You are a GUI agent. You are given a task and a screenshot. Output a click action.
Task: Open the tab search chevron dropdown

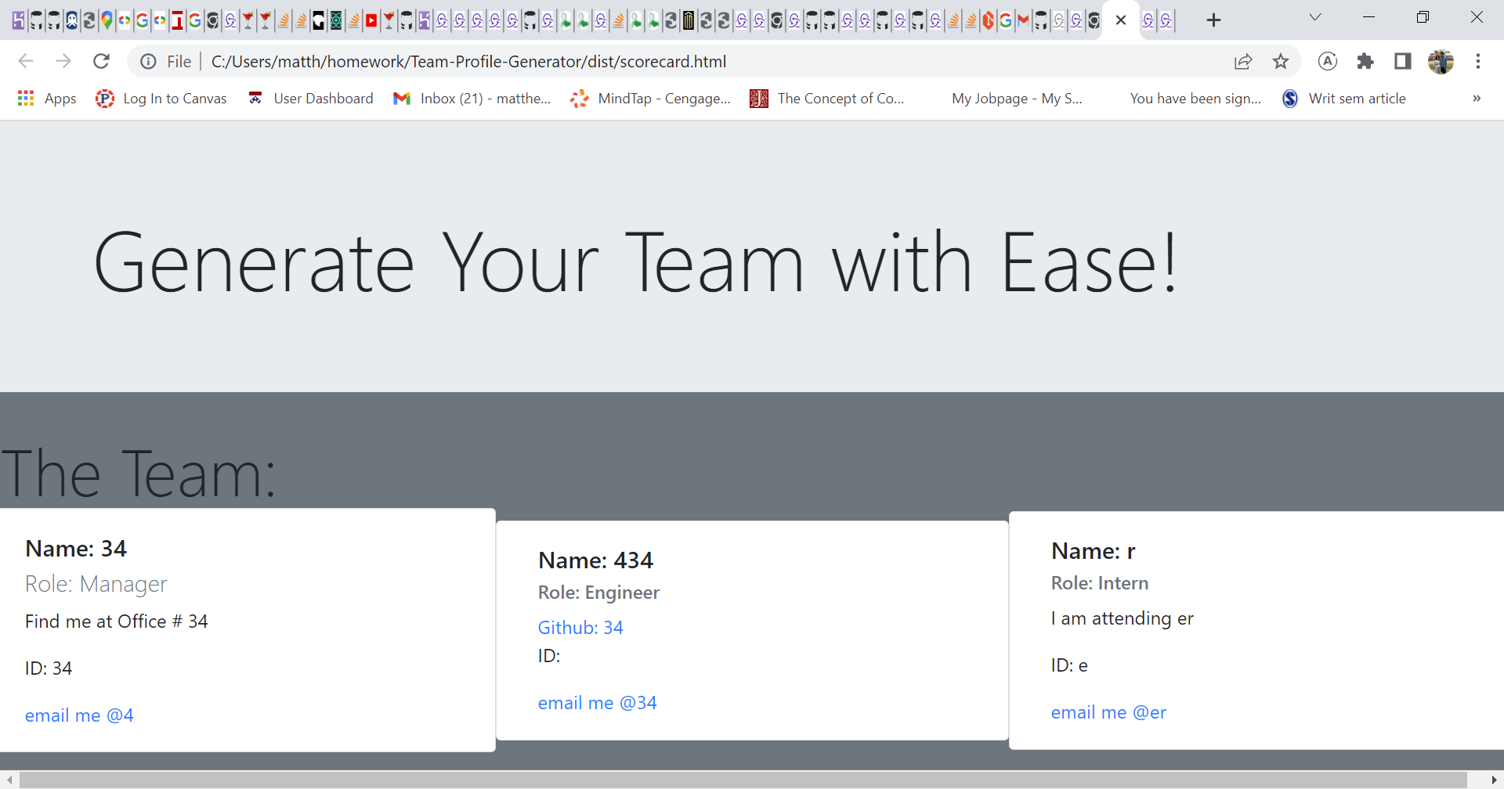1315,16
